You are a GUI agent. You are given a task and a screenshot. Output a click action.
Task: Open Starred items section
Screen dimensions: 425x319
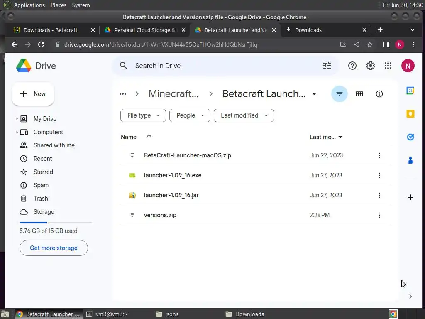click(x=43, y=172)
